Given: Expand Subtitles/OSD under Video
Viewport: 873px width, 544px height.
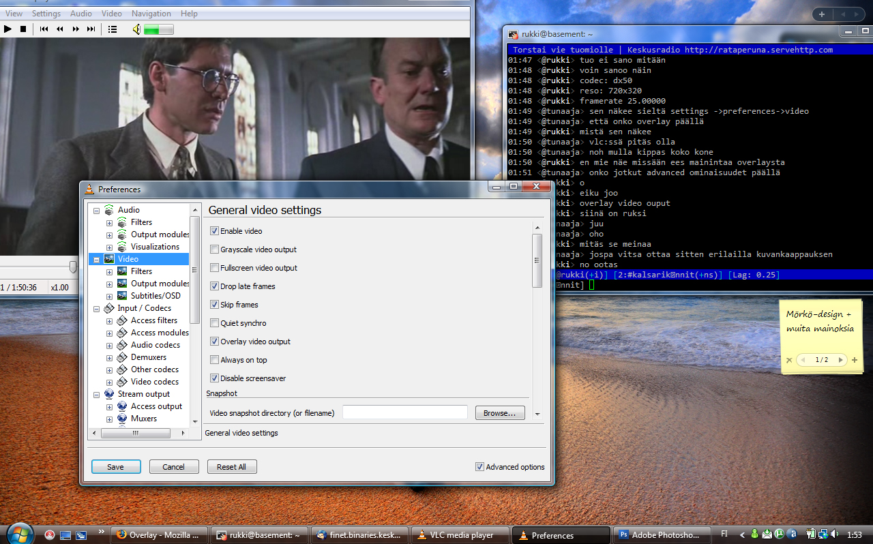Looking at the screenshot, I should coord(109,296).
